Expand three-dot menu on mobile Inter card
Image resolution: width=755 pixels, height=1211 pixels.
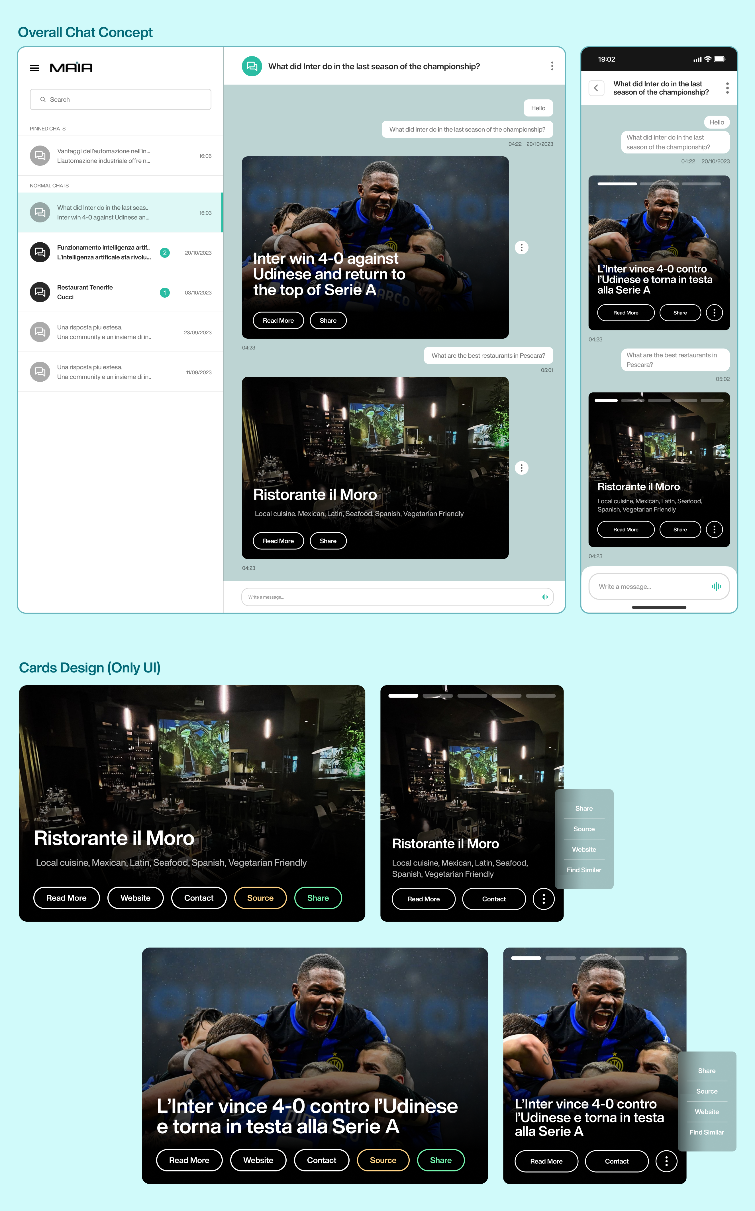(x=714, y=313)
